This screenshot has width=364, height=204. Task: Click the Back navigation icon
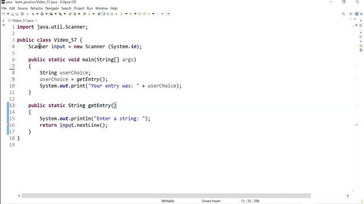(x=149, y=14)
